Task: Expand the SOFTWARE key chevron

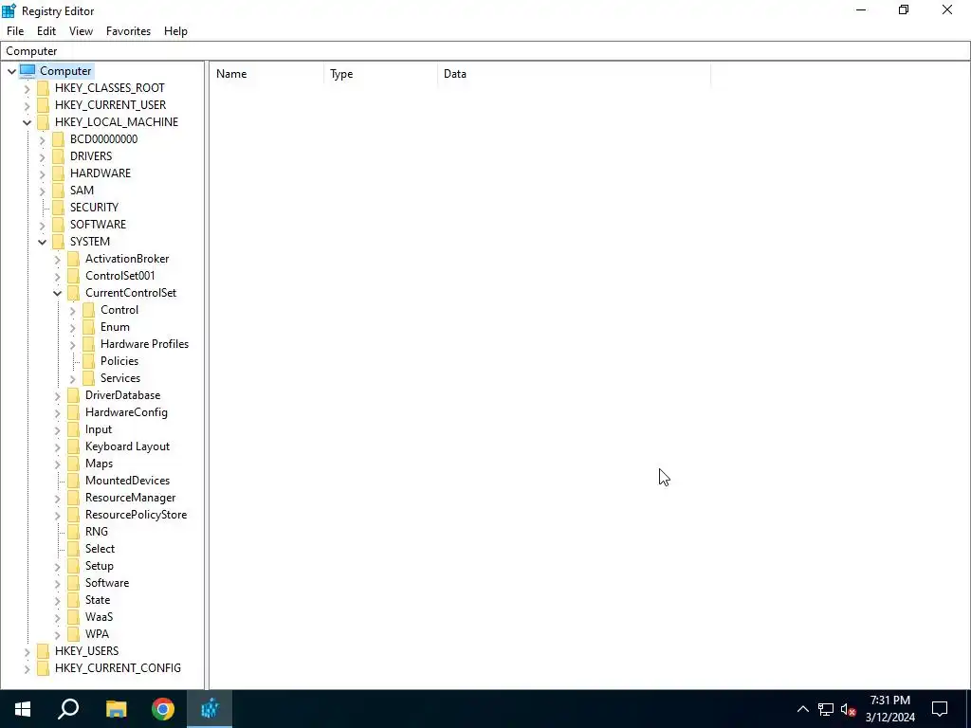Action: 42,226
